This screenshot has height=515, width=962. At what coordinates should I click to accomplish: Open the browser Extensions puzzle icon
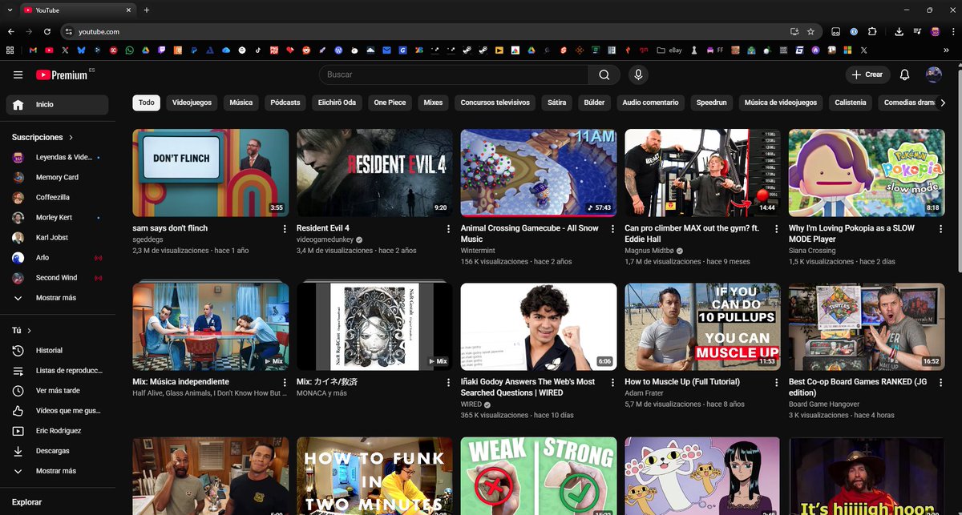click(x=871, y=31)
